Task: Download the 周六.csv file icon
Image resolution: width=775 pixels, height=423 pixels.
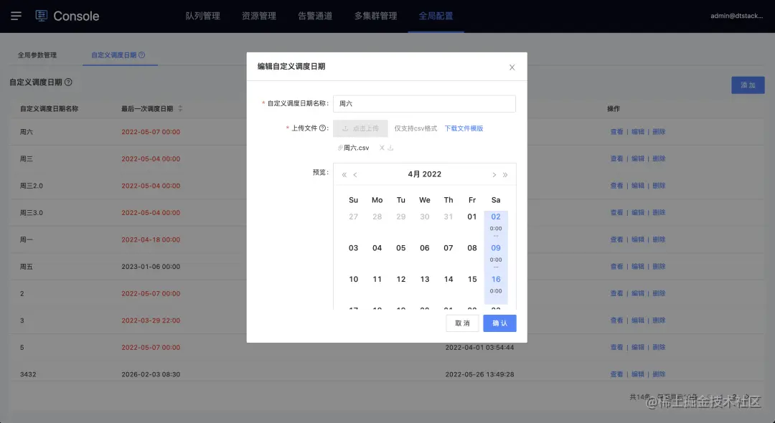Action: (x=390, y=148)
